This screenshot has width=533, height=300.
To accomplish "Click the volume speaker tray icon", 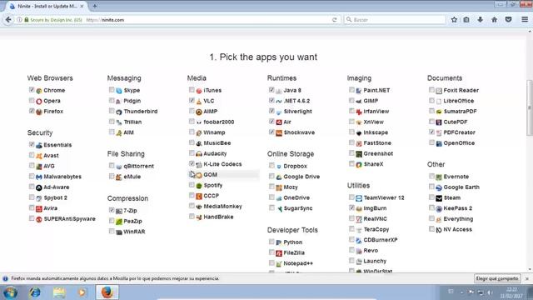I will click(x=490, y=292).
